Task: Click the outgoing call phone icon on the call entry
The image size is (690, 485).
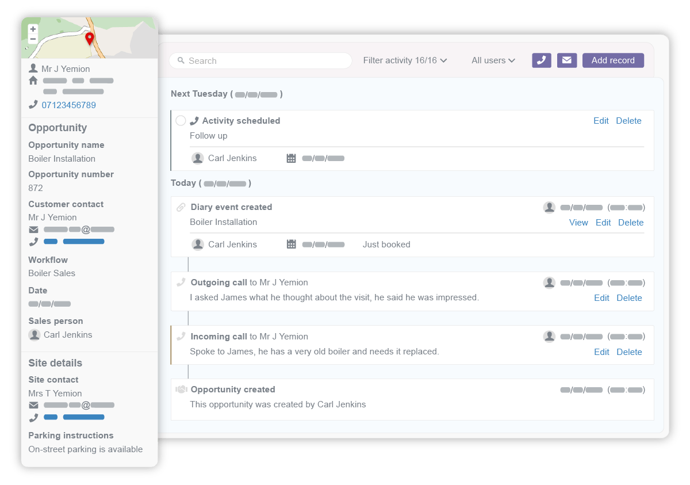Action: [x=181, y=282]
